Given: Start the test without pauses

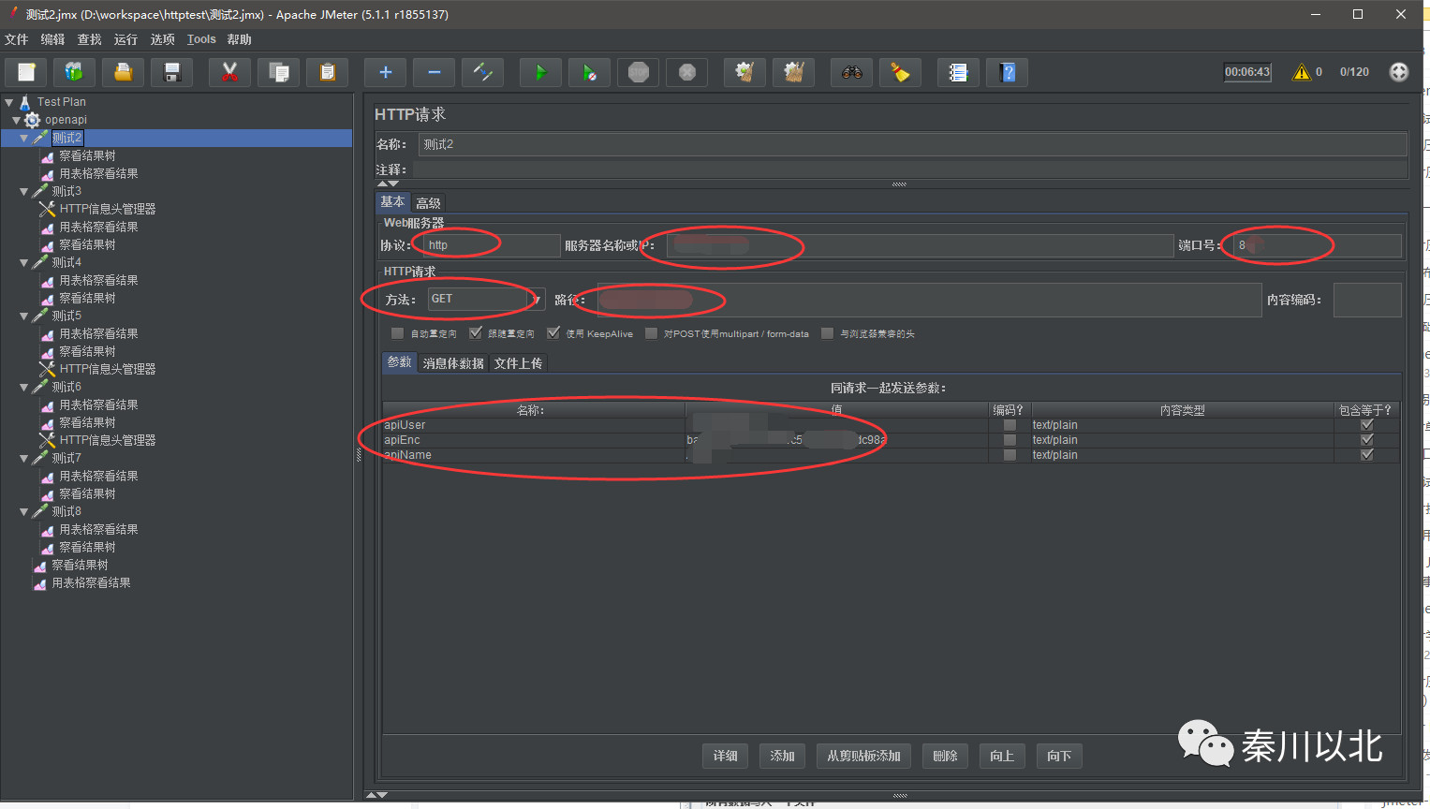Looking at the screenshot, I should click(x=589, y=72).
